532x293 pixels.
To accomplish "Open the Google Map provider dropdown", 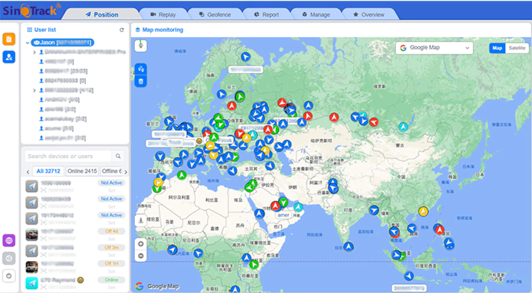I will point(434,48).
